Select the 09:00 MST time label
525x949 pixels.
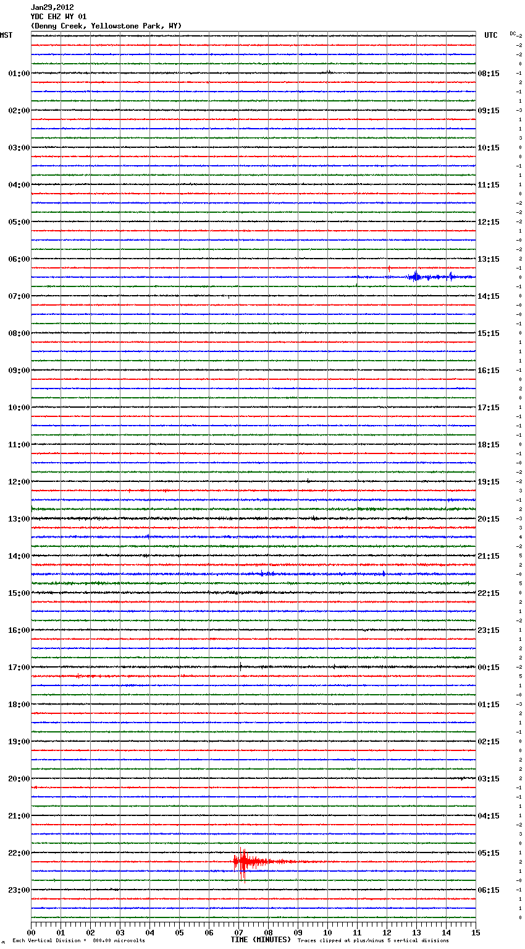tap(19, 371)
